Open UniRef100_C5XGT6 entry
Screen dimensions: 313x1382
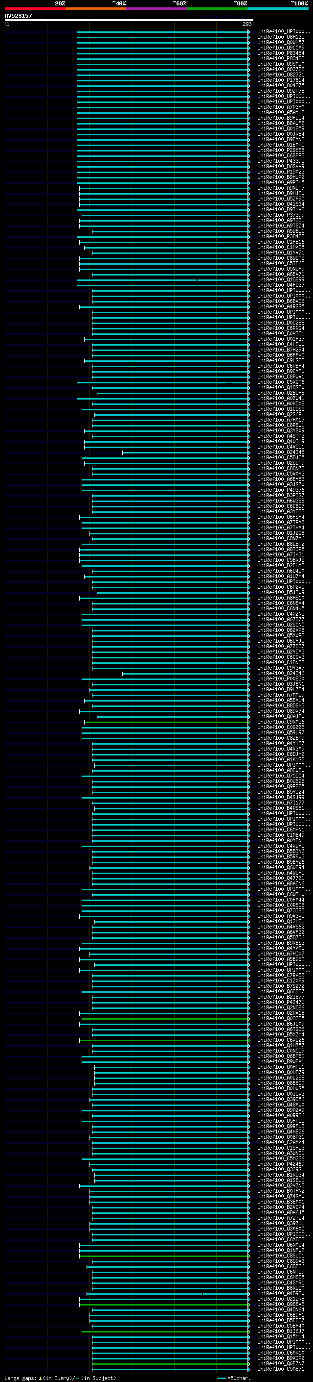[280, 382]
